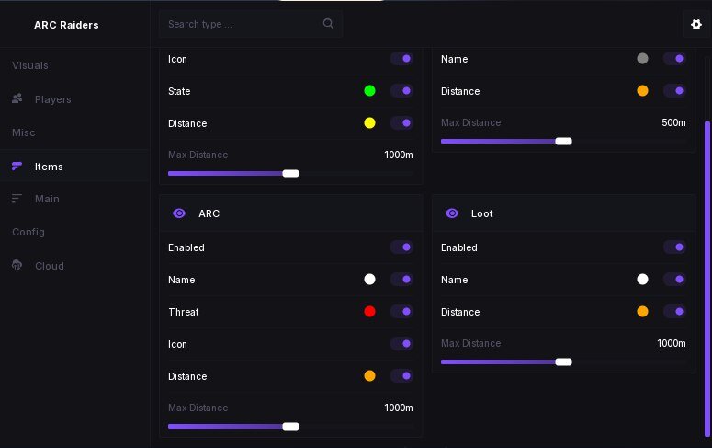Open the Cloud config tab
The image size is (712, 448).
point(75,266)
